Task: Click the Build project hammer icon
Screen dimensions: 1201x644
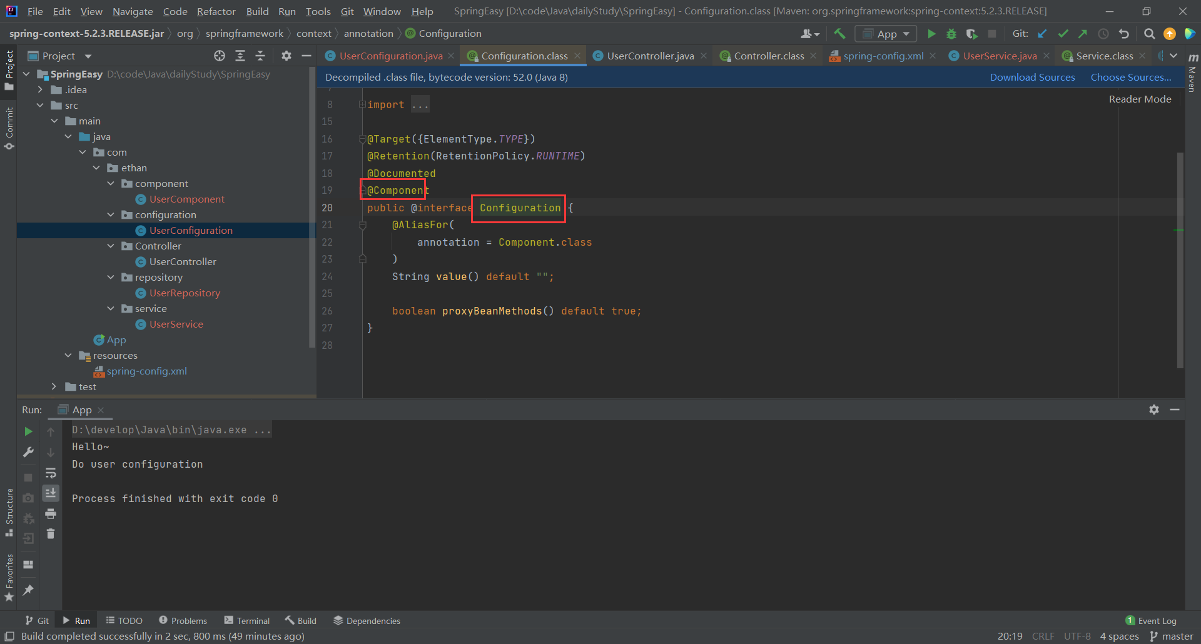Action: tap(839, 34)
